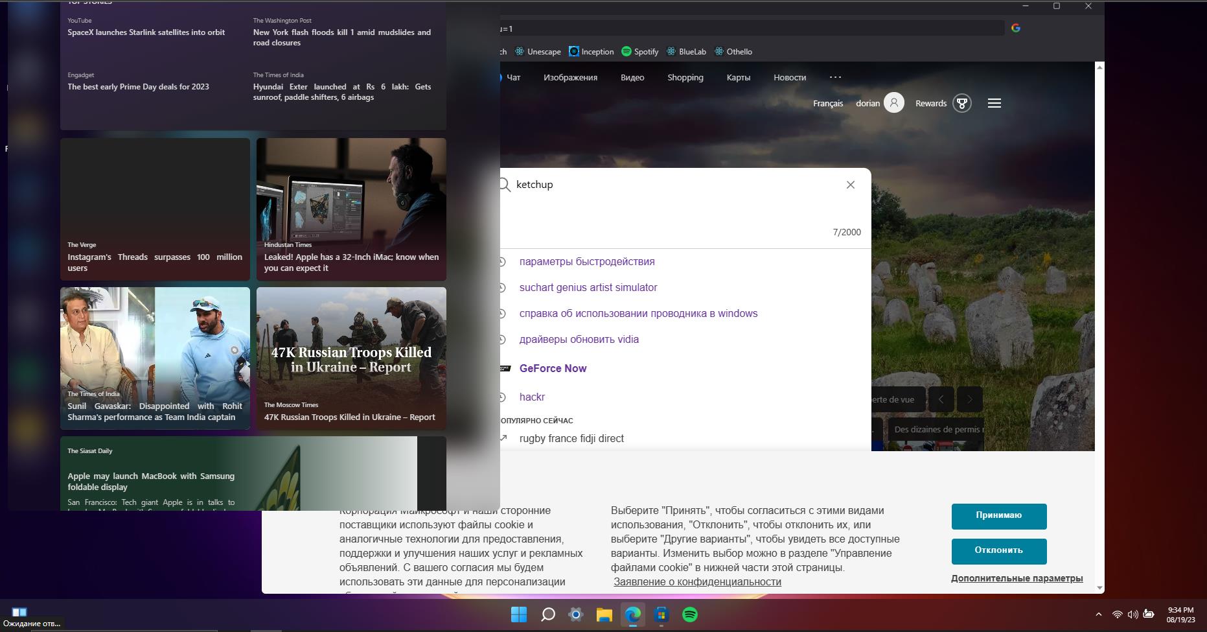Expand the hidden system tray icons chevron

[1098, 614]
